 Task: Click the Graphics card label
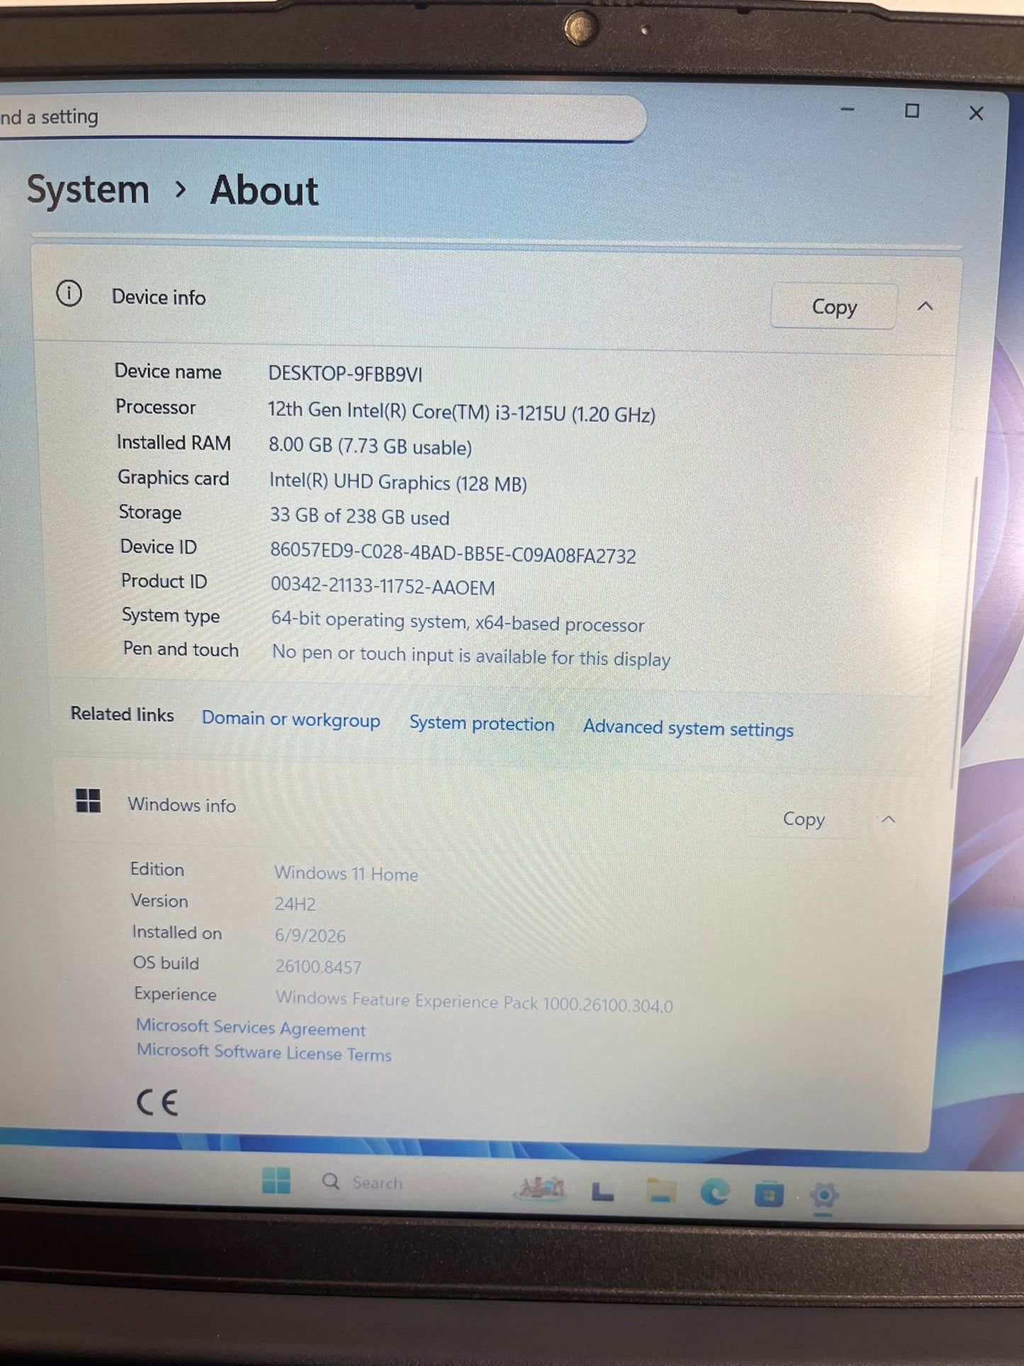point(174,478)
